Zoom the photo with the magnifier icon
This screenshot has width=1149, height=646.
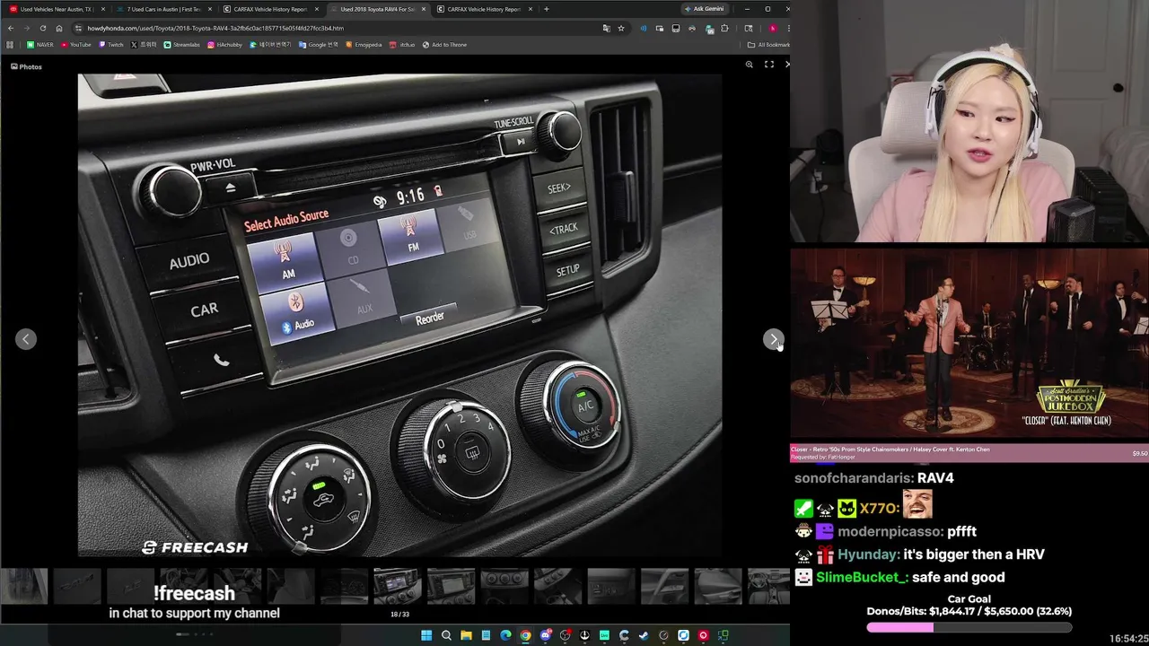tap(749, 65)
